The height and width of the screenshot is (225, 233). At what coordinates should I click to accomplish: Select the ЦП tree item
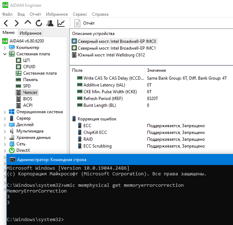pos(26,60)
